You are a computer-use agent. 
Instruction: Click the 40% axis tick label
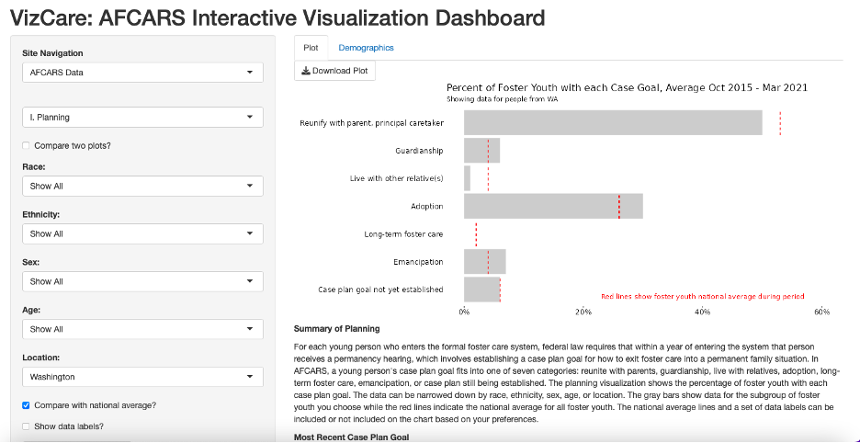pyautogui.click(x=702, y=312)
